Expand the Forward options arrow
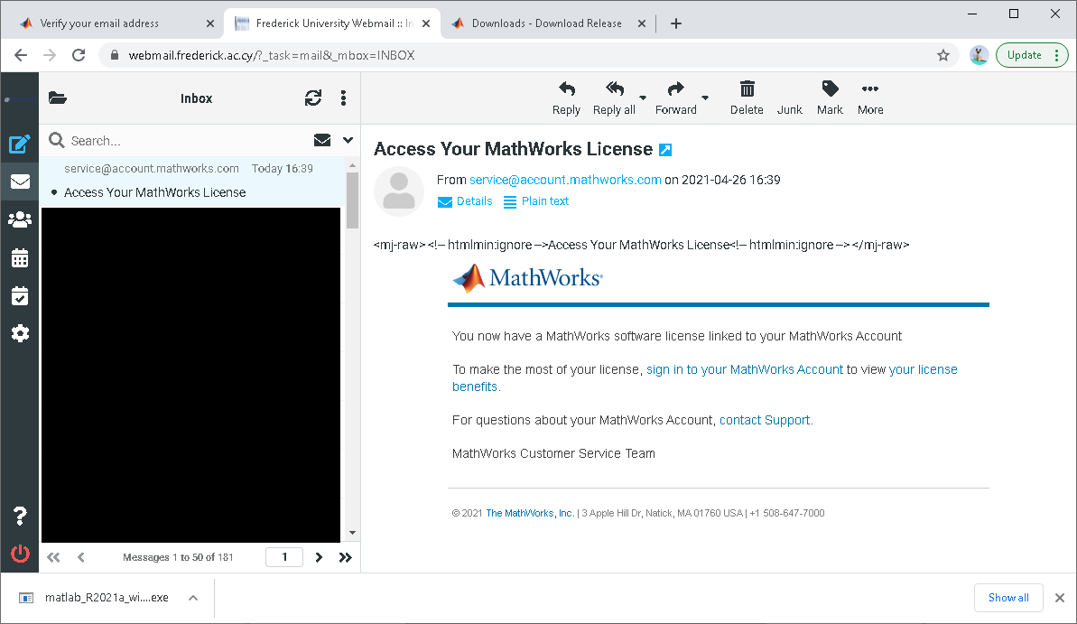 click(705, 98)
